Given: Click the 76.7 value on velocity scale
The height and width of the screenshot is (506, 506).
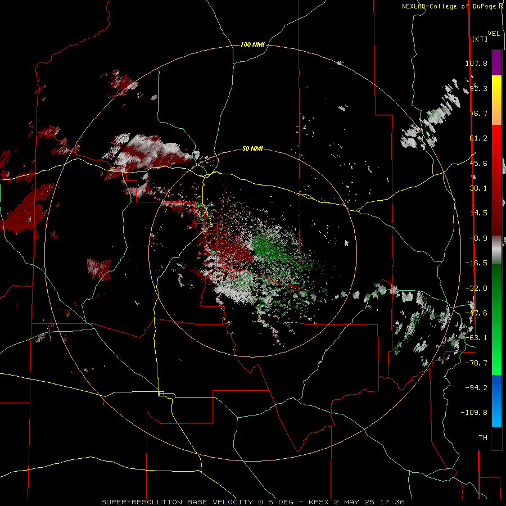Looking at the screenshot, I should [478, 113].
